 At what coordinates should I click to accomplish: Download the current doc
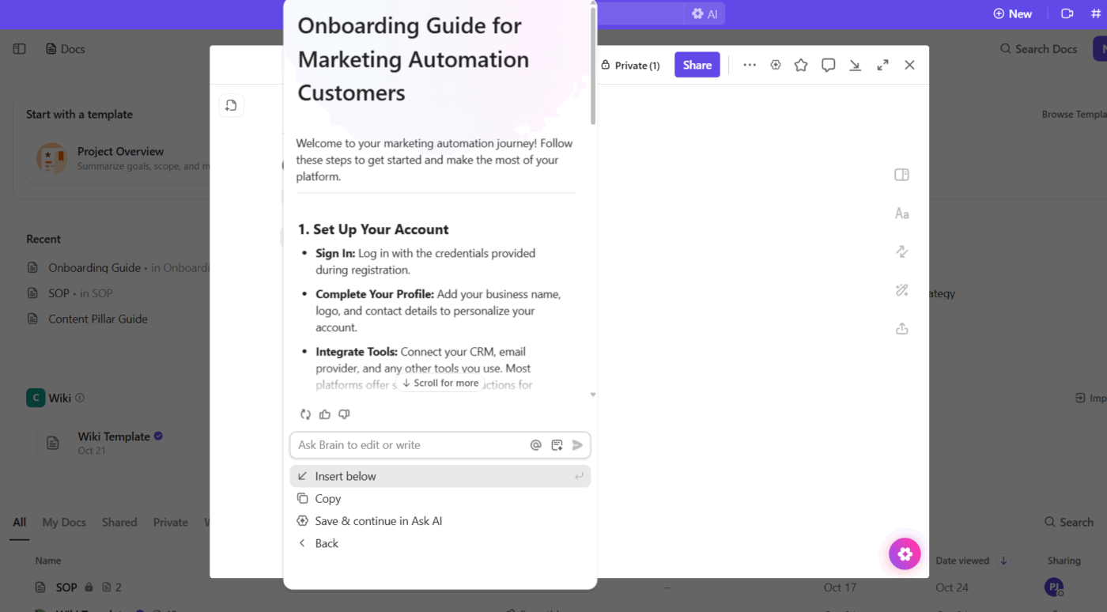pyautogui.click(x=855, y=65)
